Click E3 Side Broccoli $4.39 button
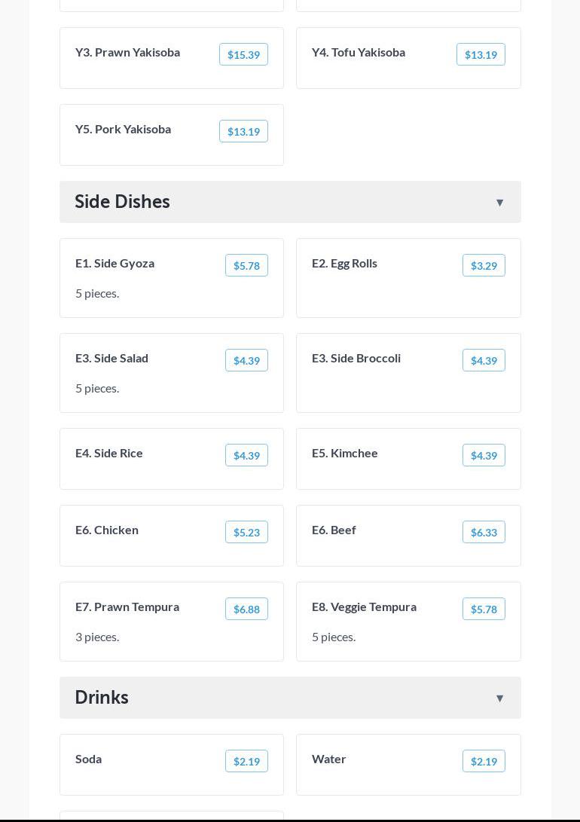 click(484, 360)
